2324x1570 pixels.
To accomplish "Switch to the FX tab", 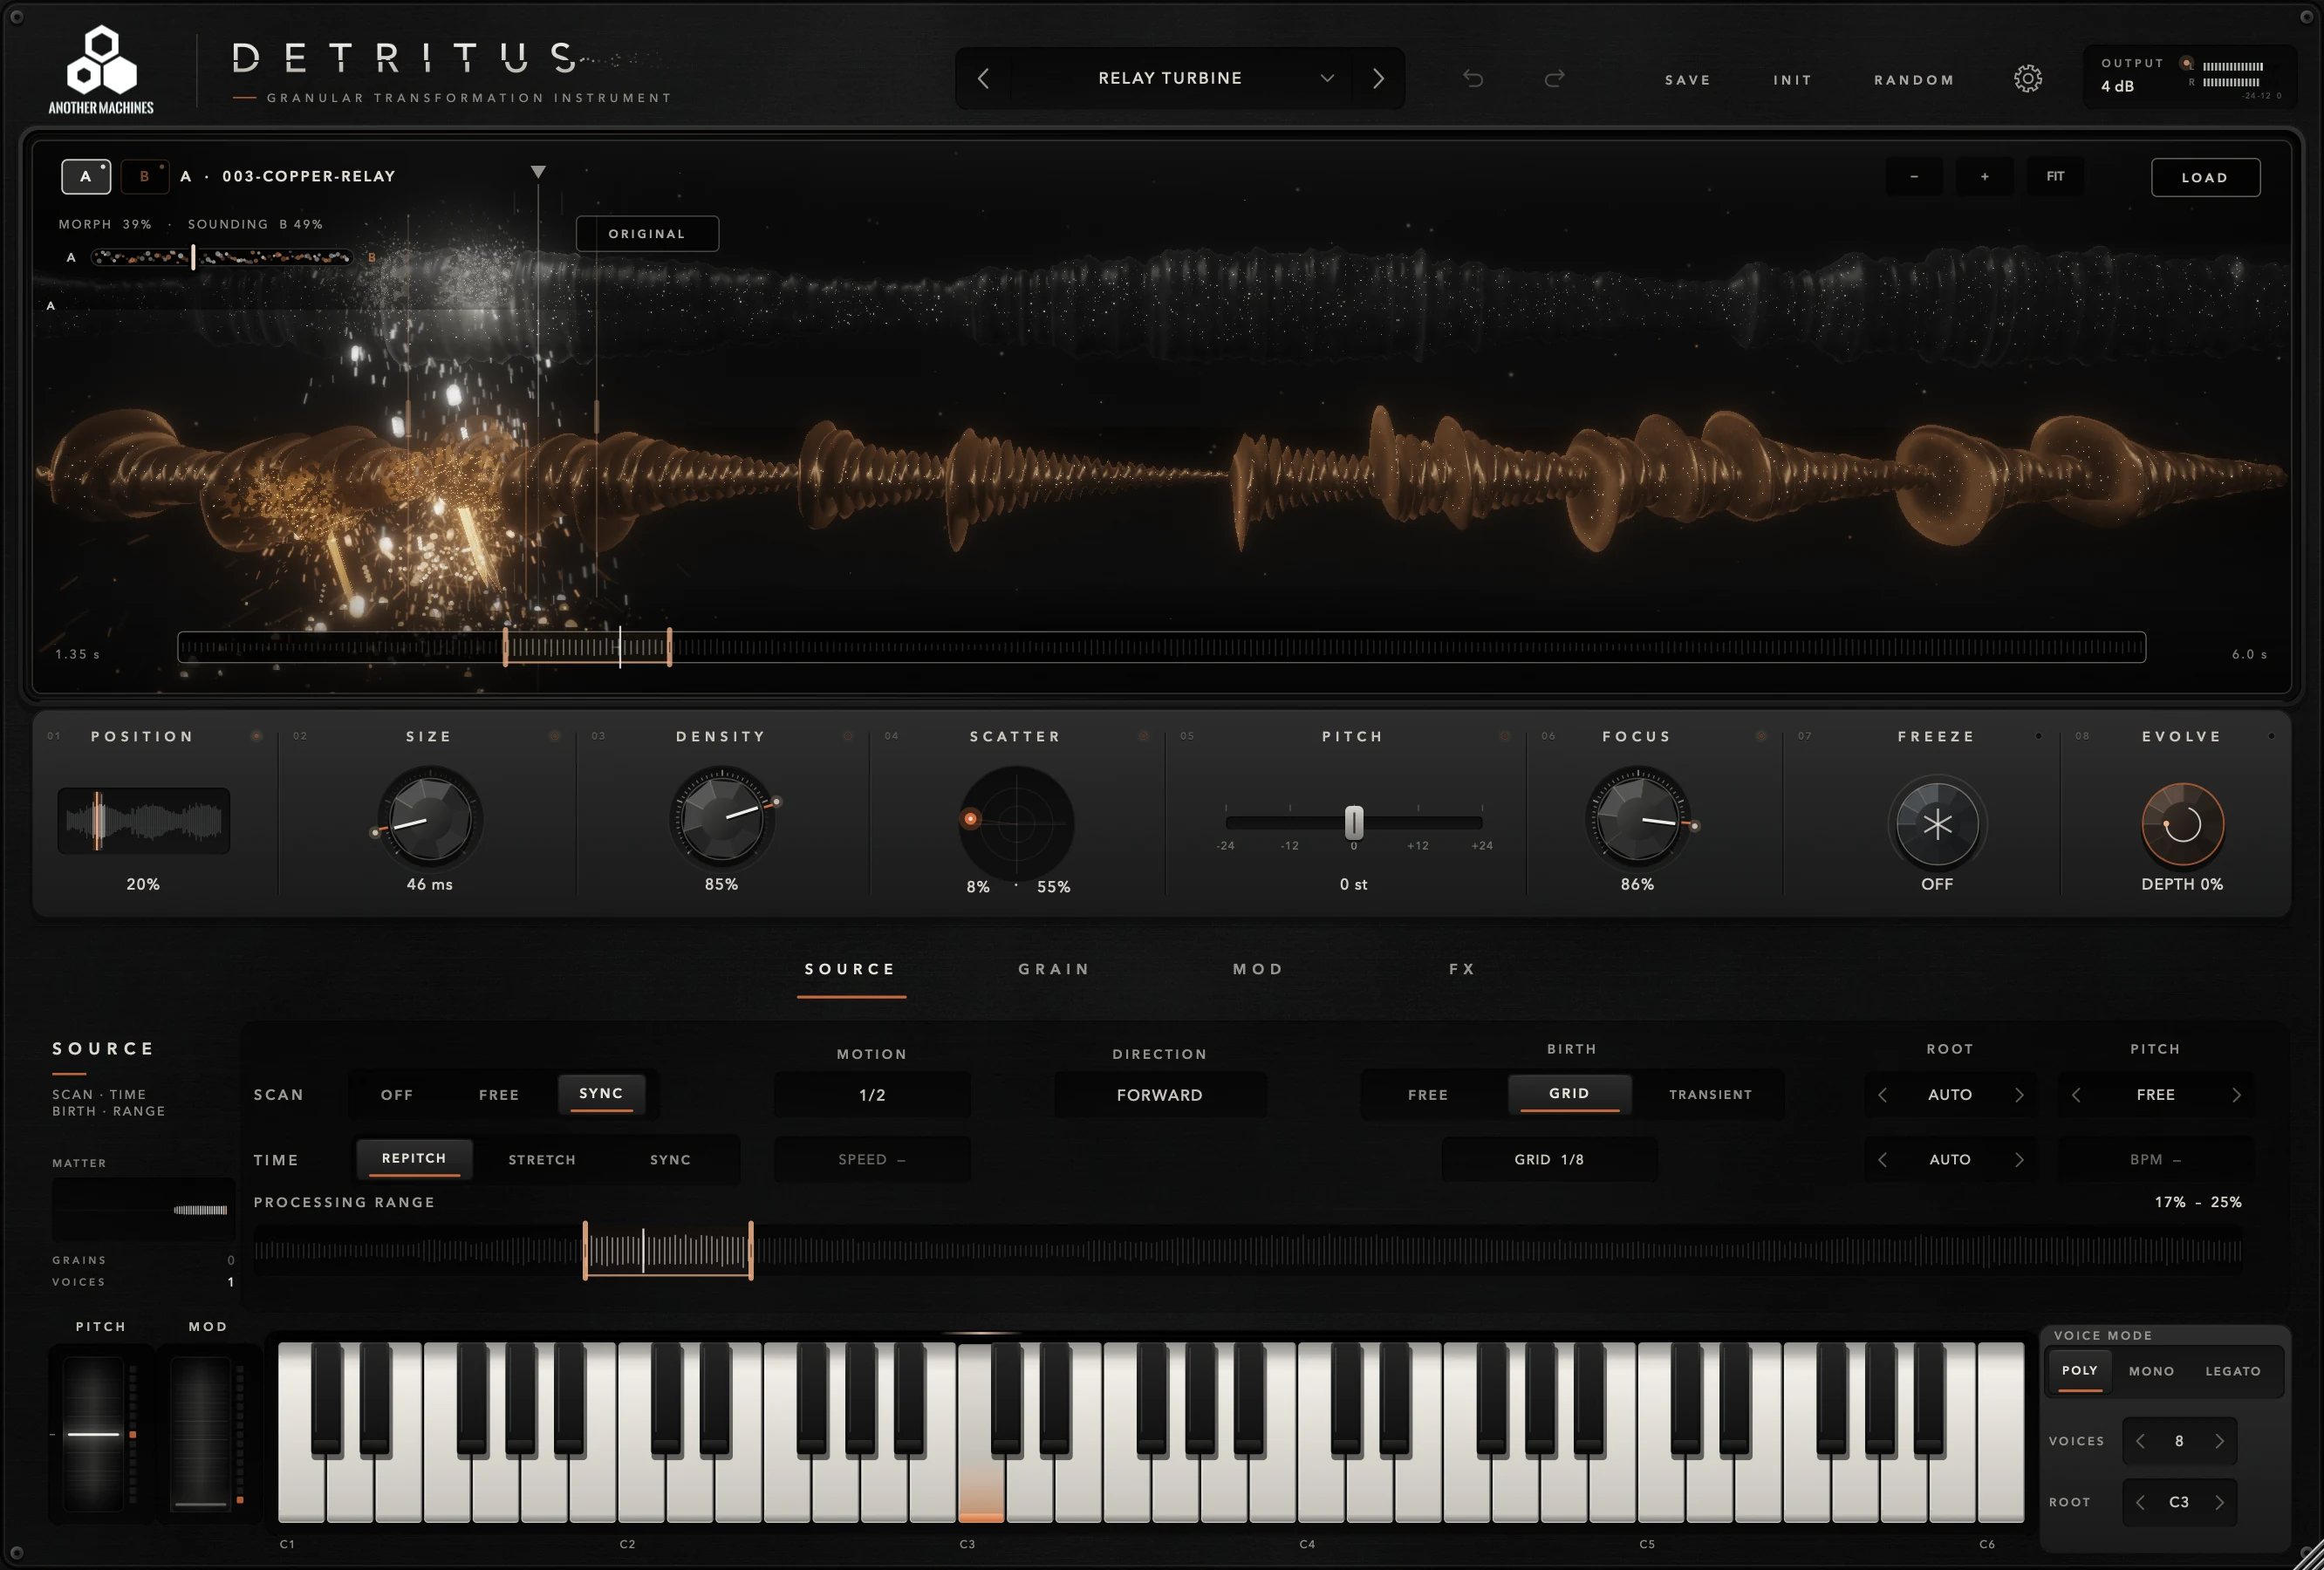I will coord(1462,969).
